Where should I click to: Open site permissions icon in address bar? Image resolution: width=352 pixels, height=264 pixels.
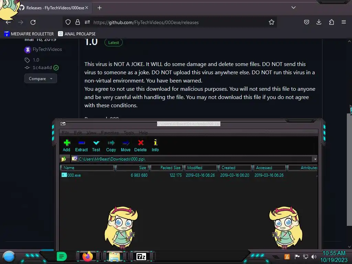pos(87,22)
